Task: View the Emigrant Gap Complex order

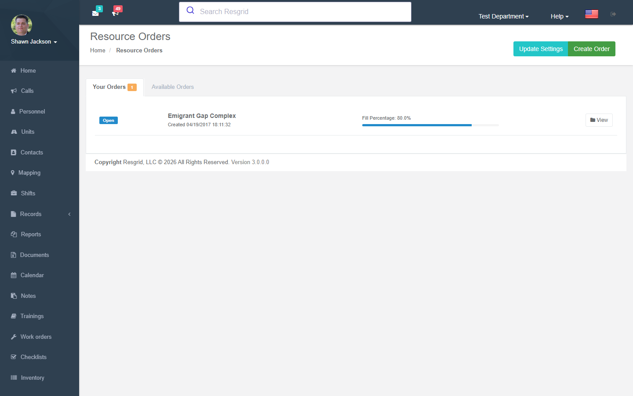Action: point(599,120)
